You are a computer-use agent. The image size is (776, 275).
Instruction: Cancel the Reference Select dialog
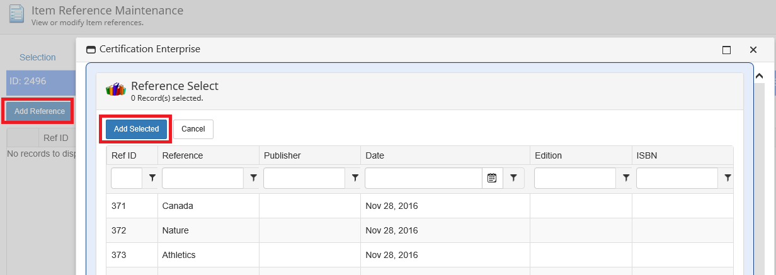[x=193, y=129]
